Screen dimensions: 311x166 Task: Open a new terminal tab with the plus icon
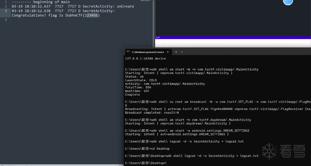176,52
